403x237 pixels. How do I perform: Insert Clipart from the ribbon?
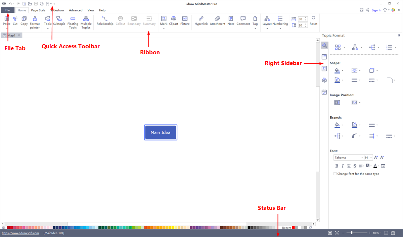tap(174, 21)
